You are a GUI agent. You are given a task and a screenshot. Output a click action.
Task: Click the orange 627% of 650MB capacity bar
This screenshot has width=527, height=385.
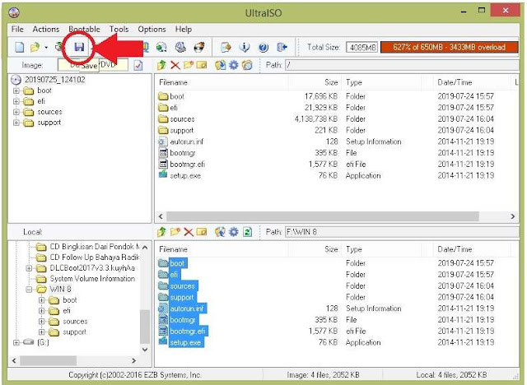pyautogui.click(x=450, y=48)
